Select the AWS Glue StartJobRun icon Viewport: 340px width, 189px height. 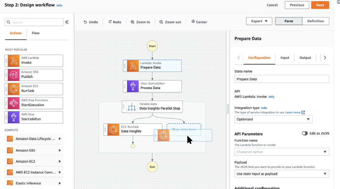13,117
